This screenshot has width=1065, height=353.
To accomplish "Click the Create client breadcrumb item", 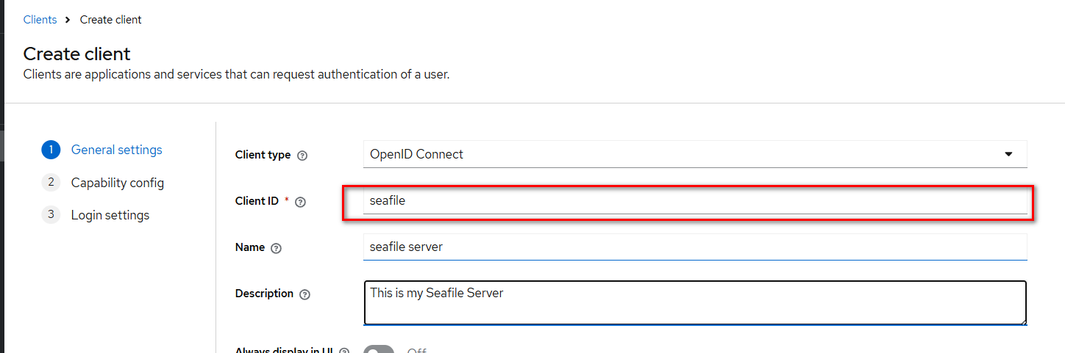I will coord(111,20).
